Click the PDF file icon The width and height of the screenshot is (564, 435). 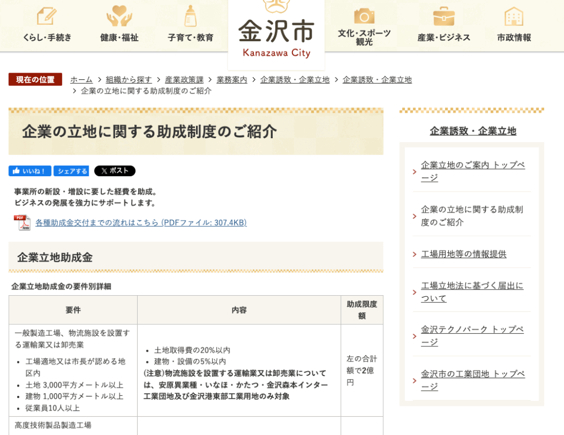[22, 222]
